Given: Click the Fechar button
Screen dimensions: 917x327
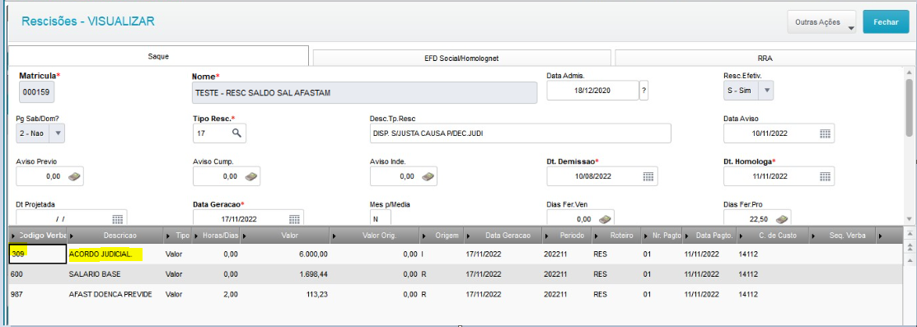Looking at the screenshot, I should [x=886, y=22].
